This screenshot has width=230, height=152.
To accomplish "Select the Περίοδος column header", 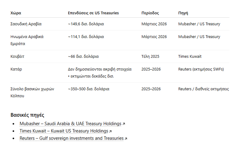I will (150, 13).
